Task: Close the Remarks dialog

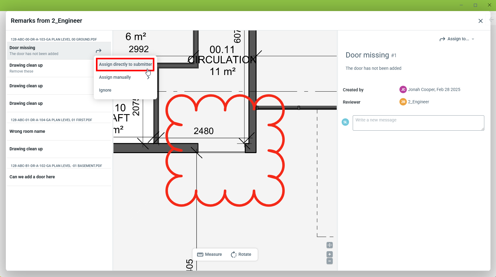Action: point(480,21)
